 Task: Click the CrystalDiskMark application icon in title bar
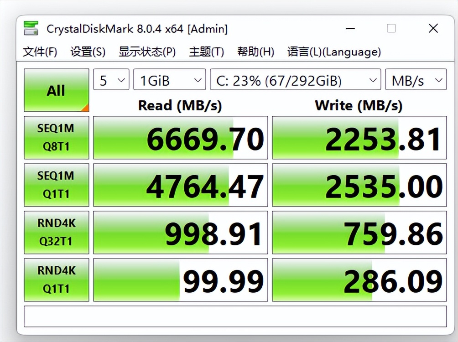point(31,28)
